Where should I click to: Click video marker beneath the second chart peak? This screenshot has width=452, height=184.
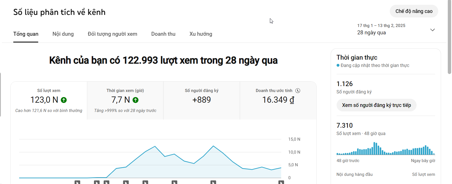tap(213, 182)
